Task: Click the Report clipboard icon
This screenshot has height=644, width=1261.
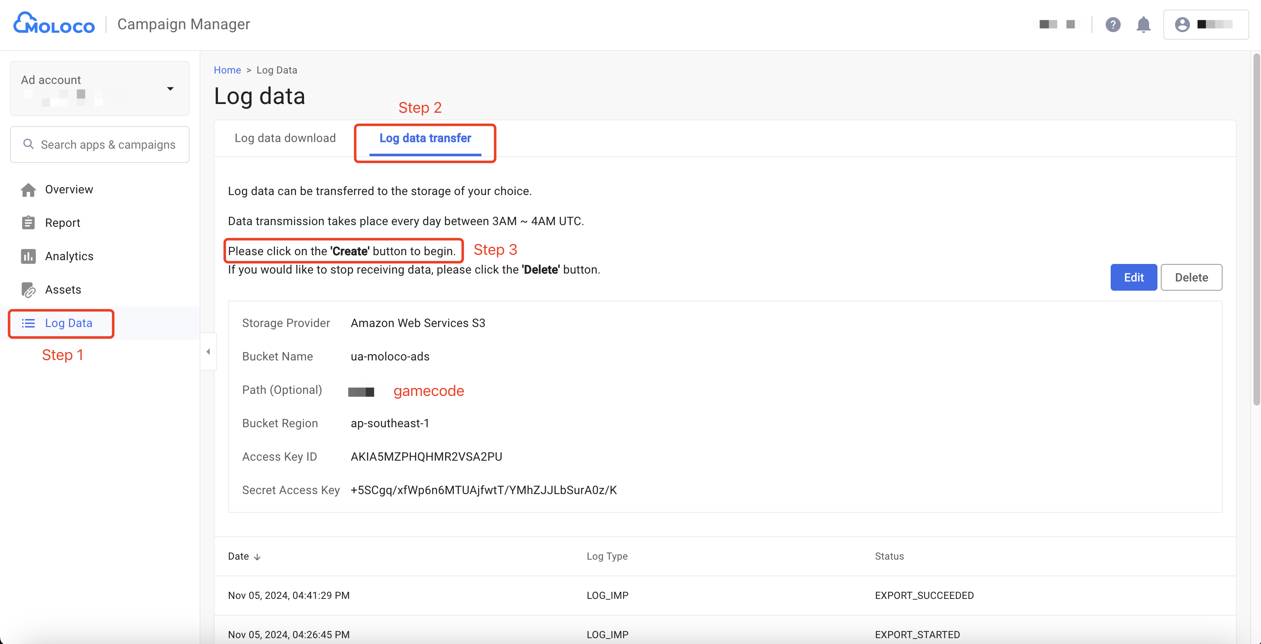Action: click(28, 223)
